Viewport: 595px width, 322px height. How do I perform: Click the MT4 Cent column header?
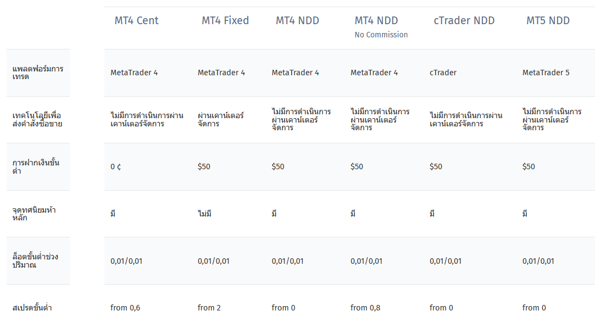[136, 21]
